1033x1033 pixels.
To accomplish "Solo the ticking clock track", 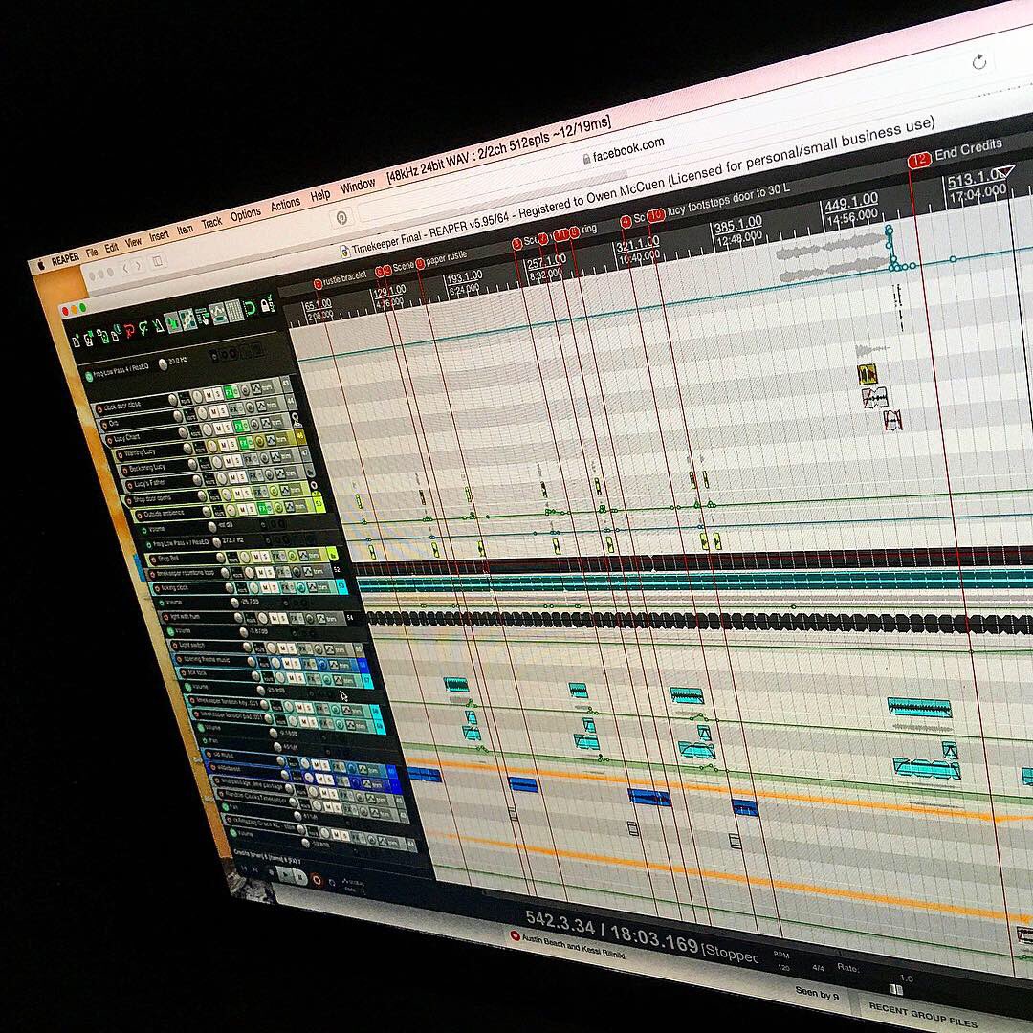I will pyautogui.click(x=275, y=587).
